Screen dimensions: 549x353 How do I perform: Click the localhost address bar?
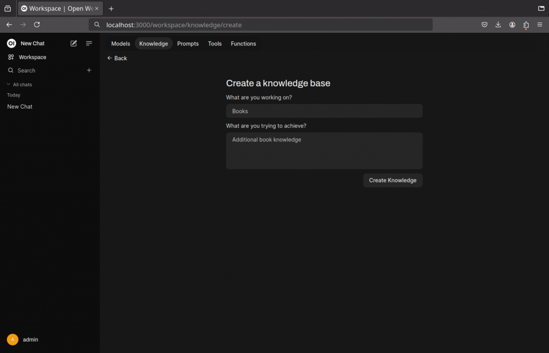point(261,25)
